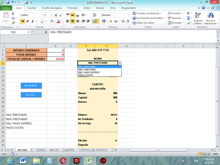
Task: Toggle bold (N) formatting
Action: [x=23, y=21]
